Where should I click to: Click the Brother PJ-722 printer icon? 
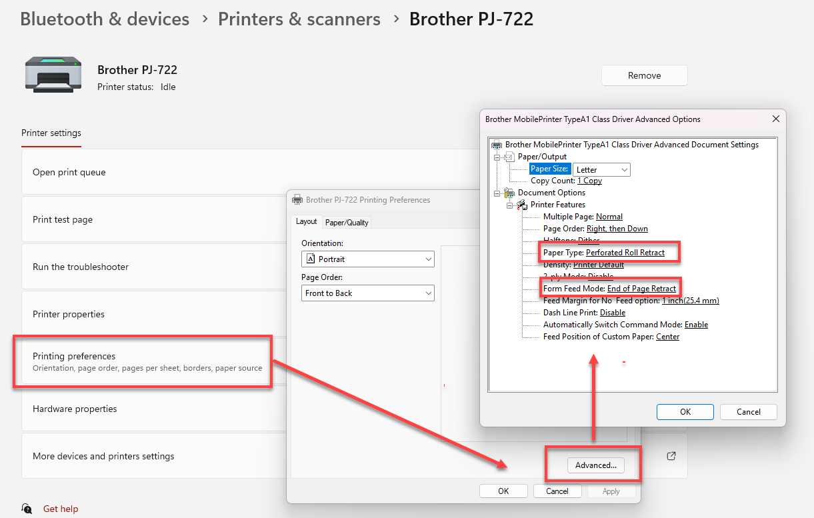pos(53,73)
